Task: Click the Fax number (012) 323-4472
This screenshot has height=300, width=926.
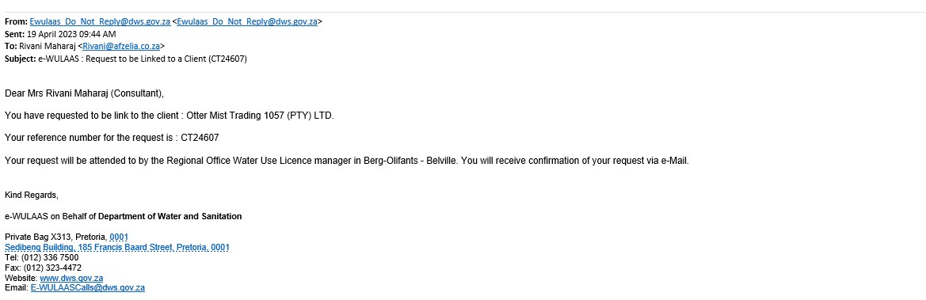Action: pyautogui.click(x=52, y=268)
